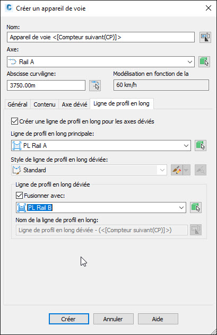
Task: Switch to the Général tab
Action: [x=18, y=104]
